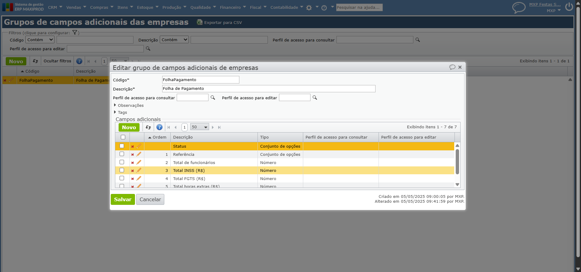Go to first page of Campos adicionais
Image resolution: width=581 pixels, height=272 pixels.
coord(169,127)
